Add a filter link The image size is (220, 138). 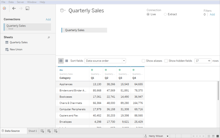(212, 14)
